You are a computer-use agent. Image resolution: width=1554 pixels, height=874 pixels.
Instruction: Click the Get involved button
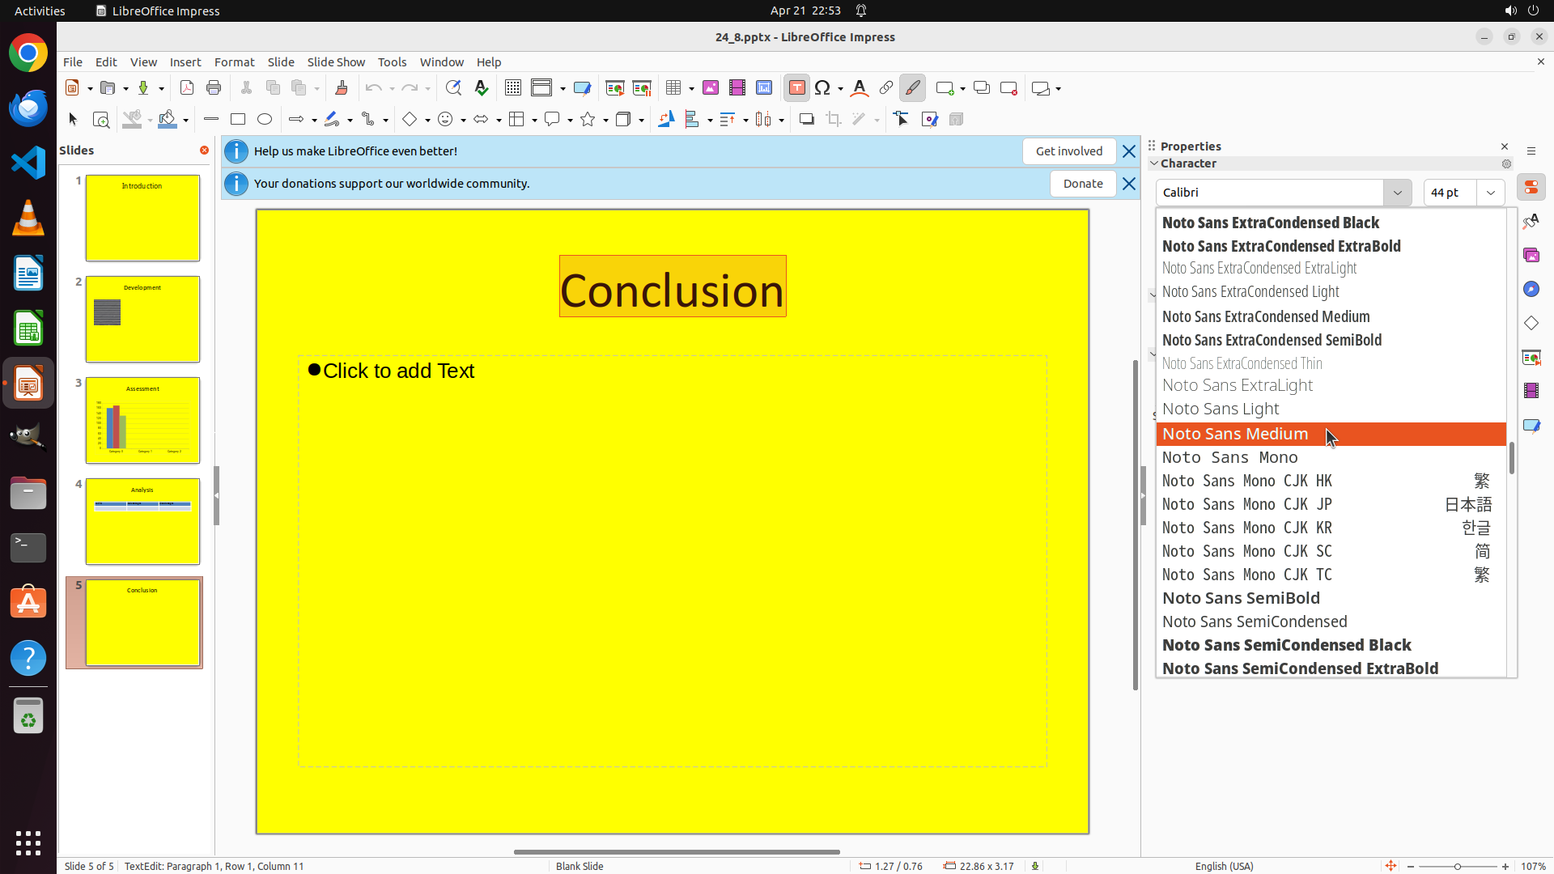pos(1068,151)
